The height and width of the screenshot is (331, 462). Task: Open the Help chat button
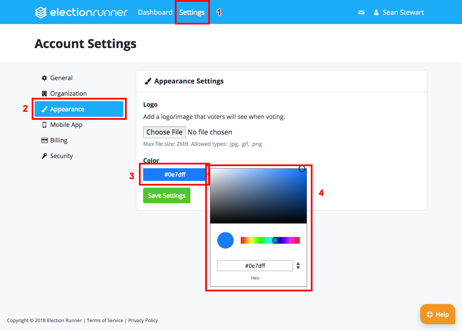tap(438, 314)
